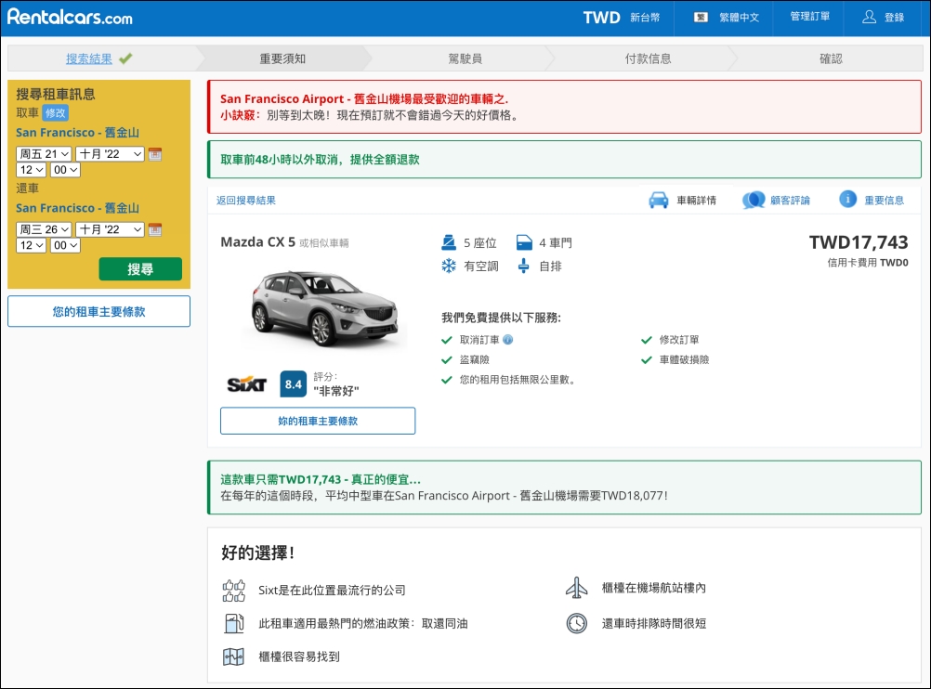The height and width of the screenshot is (689, 931).
Task: Click the checkmark beside 您的租用包括無限公里數
Action: [447, 380]
